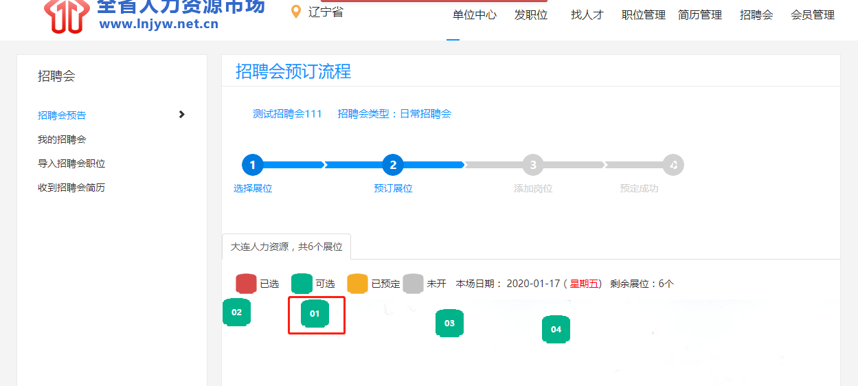Image resolution: width=858 pixels, height=386 pixels.
Task: Click step 2 circle 预订展位
Action: coord(393,165)
